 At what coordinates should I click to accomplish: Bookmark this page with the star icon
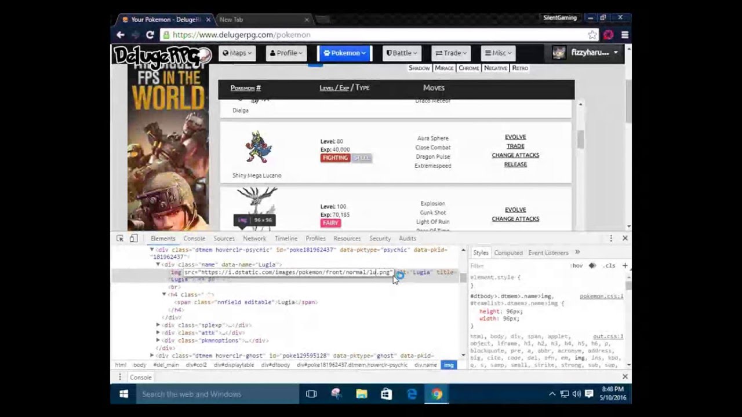click(592, 35)
